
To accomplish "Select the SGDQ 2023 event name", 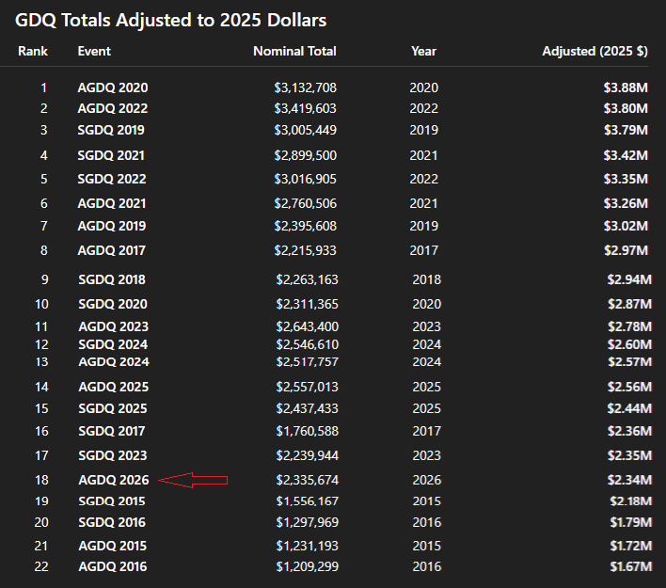I will click(x=113, y=455).
